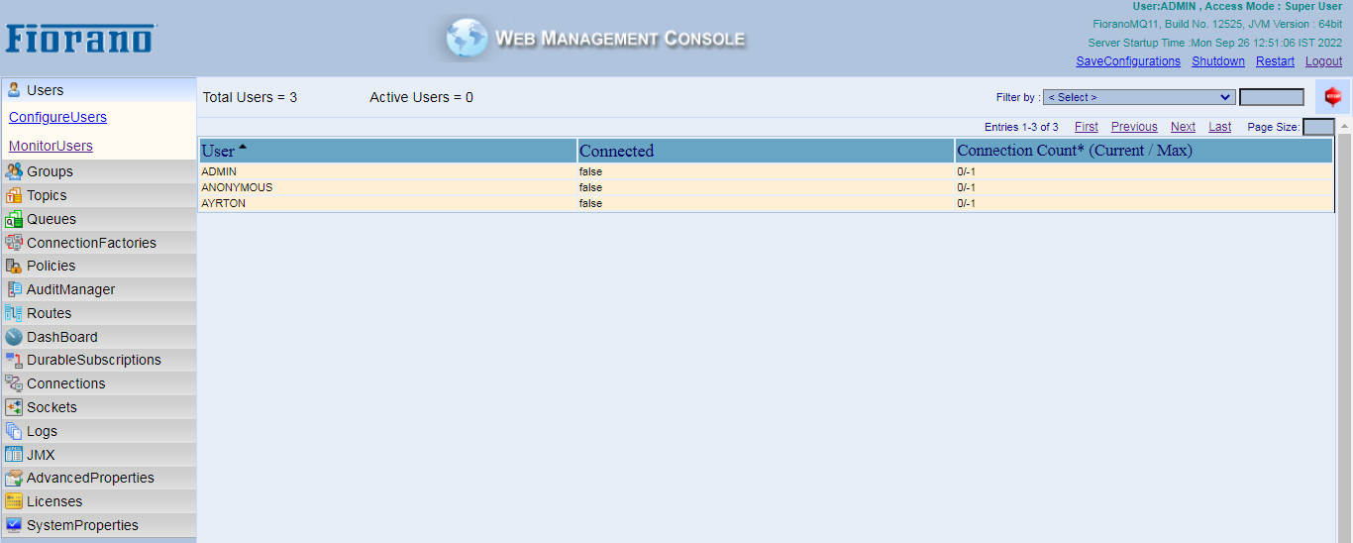The width and height of the screenshot is (1353, 543).
Task: Go to Next page of entries
Action: 1183,127
